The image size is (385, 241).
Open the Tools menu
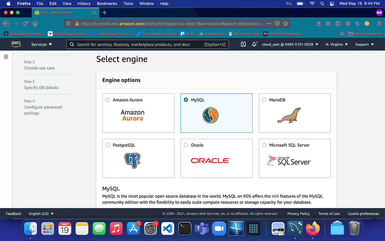(x=128, y=4)
